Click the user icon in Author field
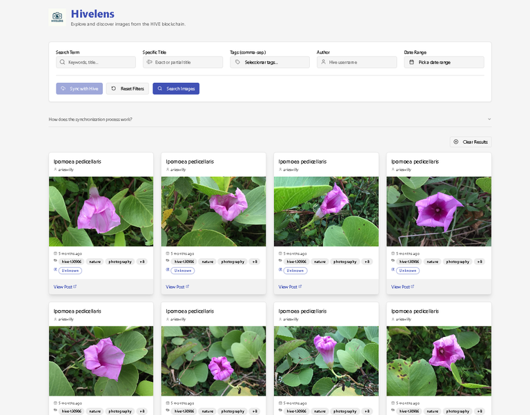Screen dimensions: 530x415 tap(324, 62)
